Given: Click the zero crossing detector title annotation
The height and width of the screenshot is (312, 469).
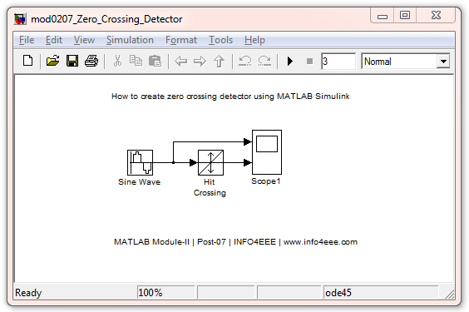Looking at the screenshot, I should pyautogui.click(x=230, y=97).
